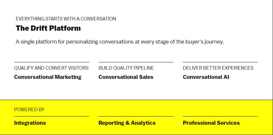Select Conversational AI
273x135 pixels.
206,77
